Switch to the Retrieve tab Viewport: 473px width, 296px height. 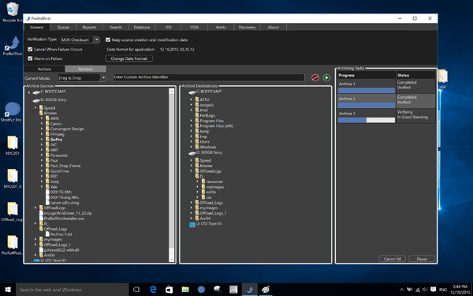(x=85, y=69)
